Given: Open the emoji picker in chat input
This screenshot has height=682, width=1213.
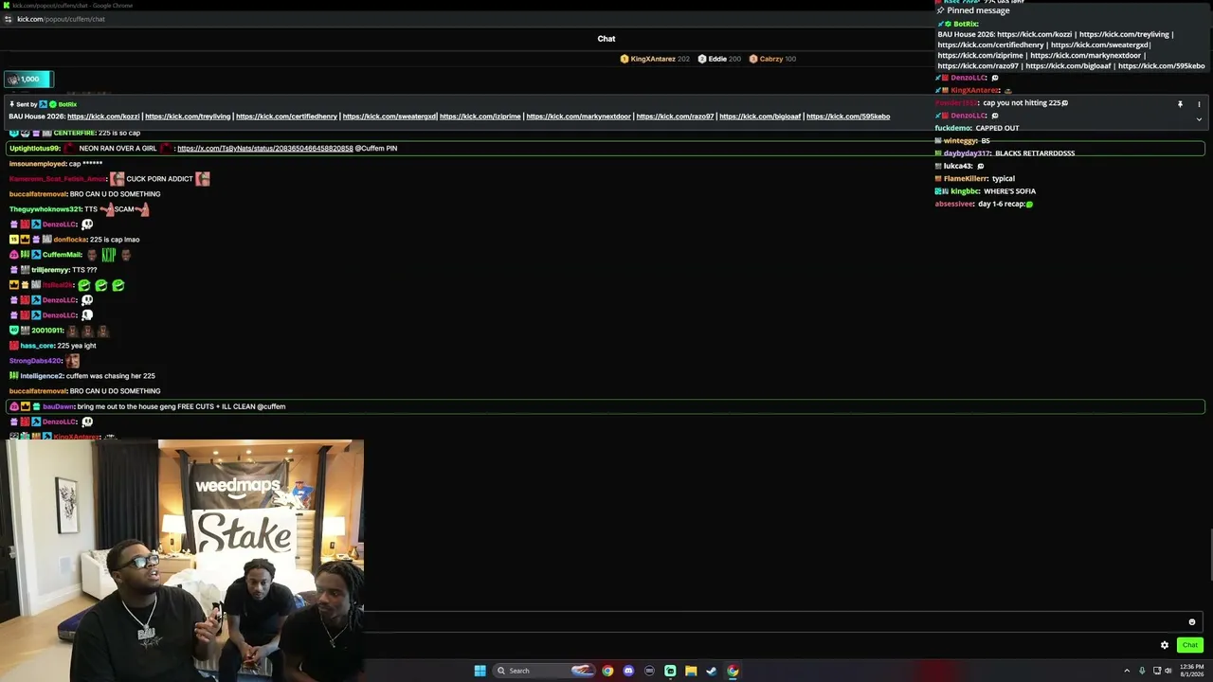Looking at the screenshot, I should [1192, 622].
